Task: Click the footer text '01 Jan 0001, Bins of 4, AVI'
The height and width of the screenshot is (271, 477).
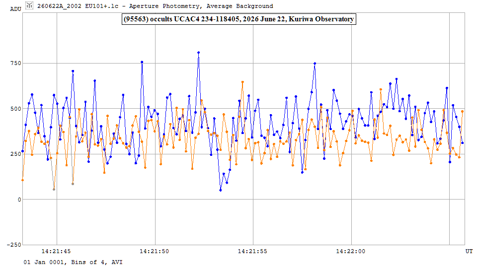Action: (73, 262)
